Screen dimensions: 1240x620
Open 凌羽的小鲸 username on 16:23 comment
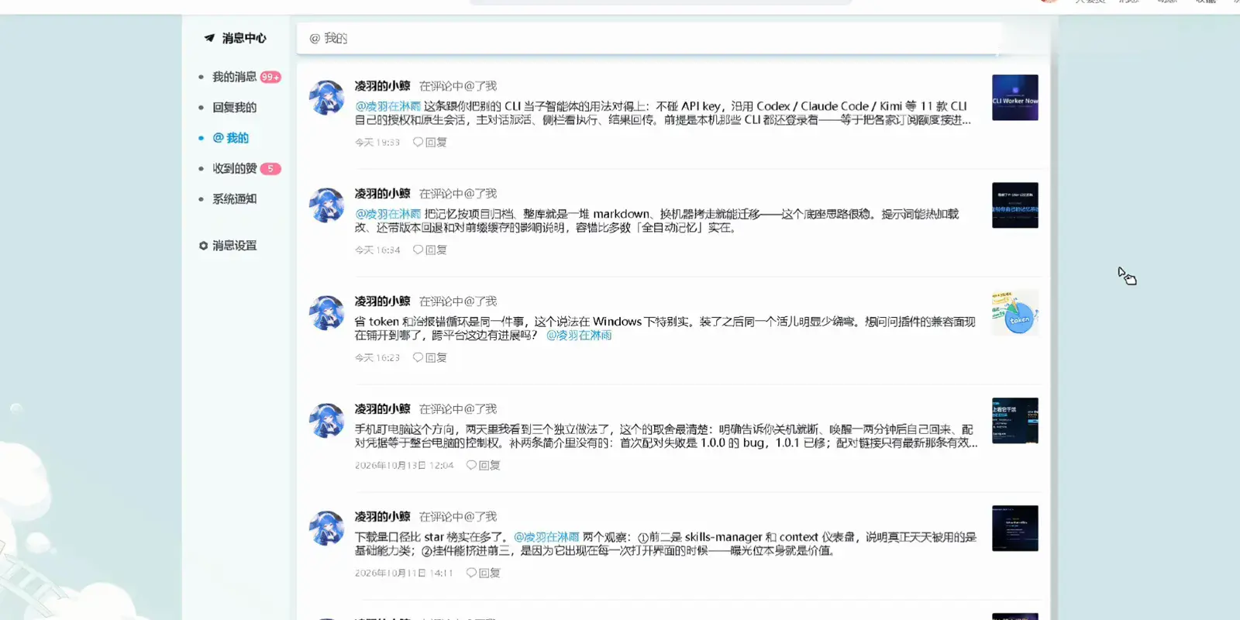click(383, 301)
